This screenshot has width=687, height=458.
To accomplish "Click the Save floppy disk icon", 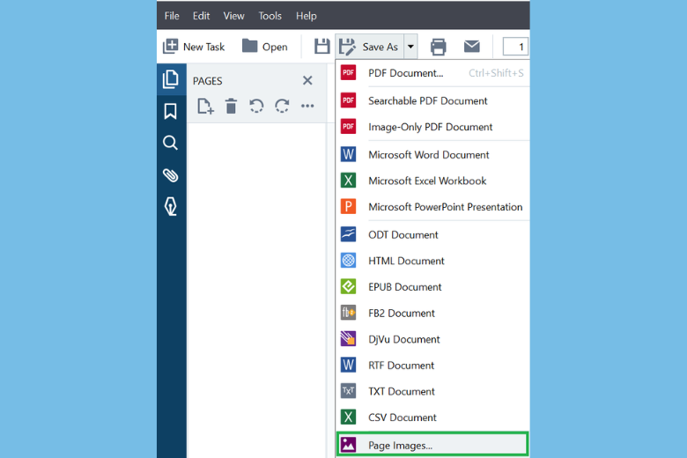I will 322,47.
